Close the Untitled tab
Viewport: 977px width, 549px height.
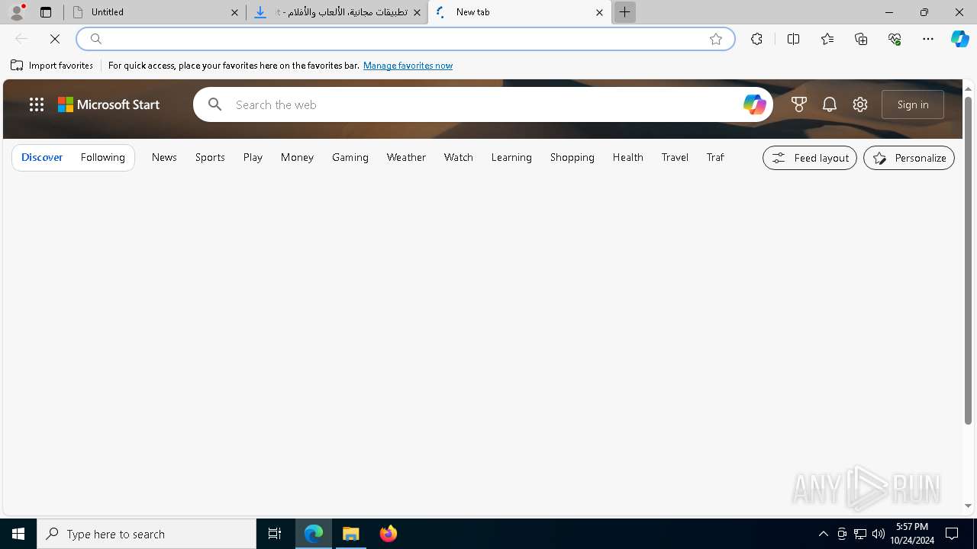234,12
